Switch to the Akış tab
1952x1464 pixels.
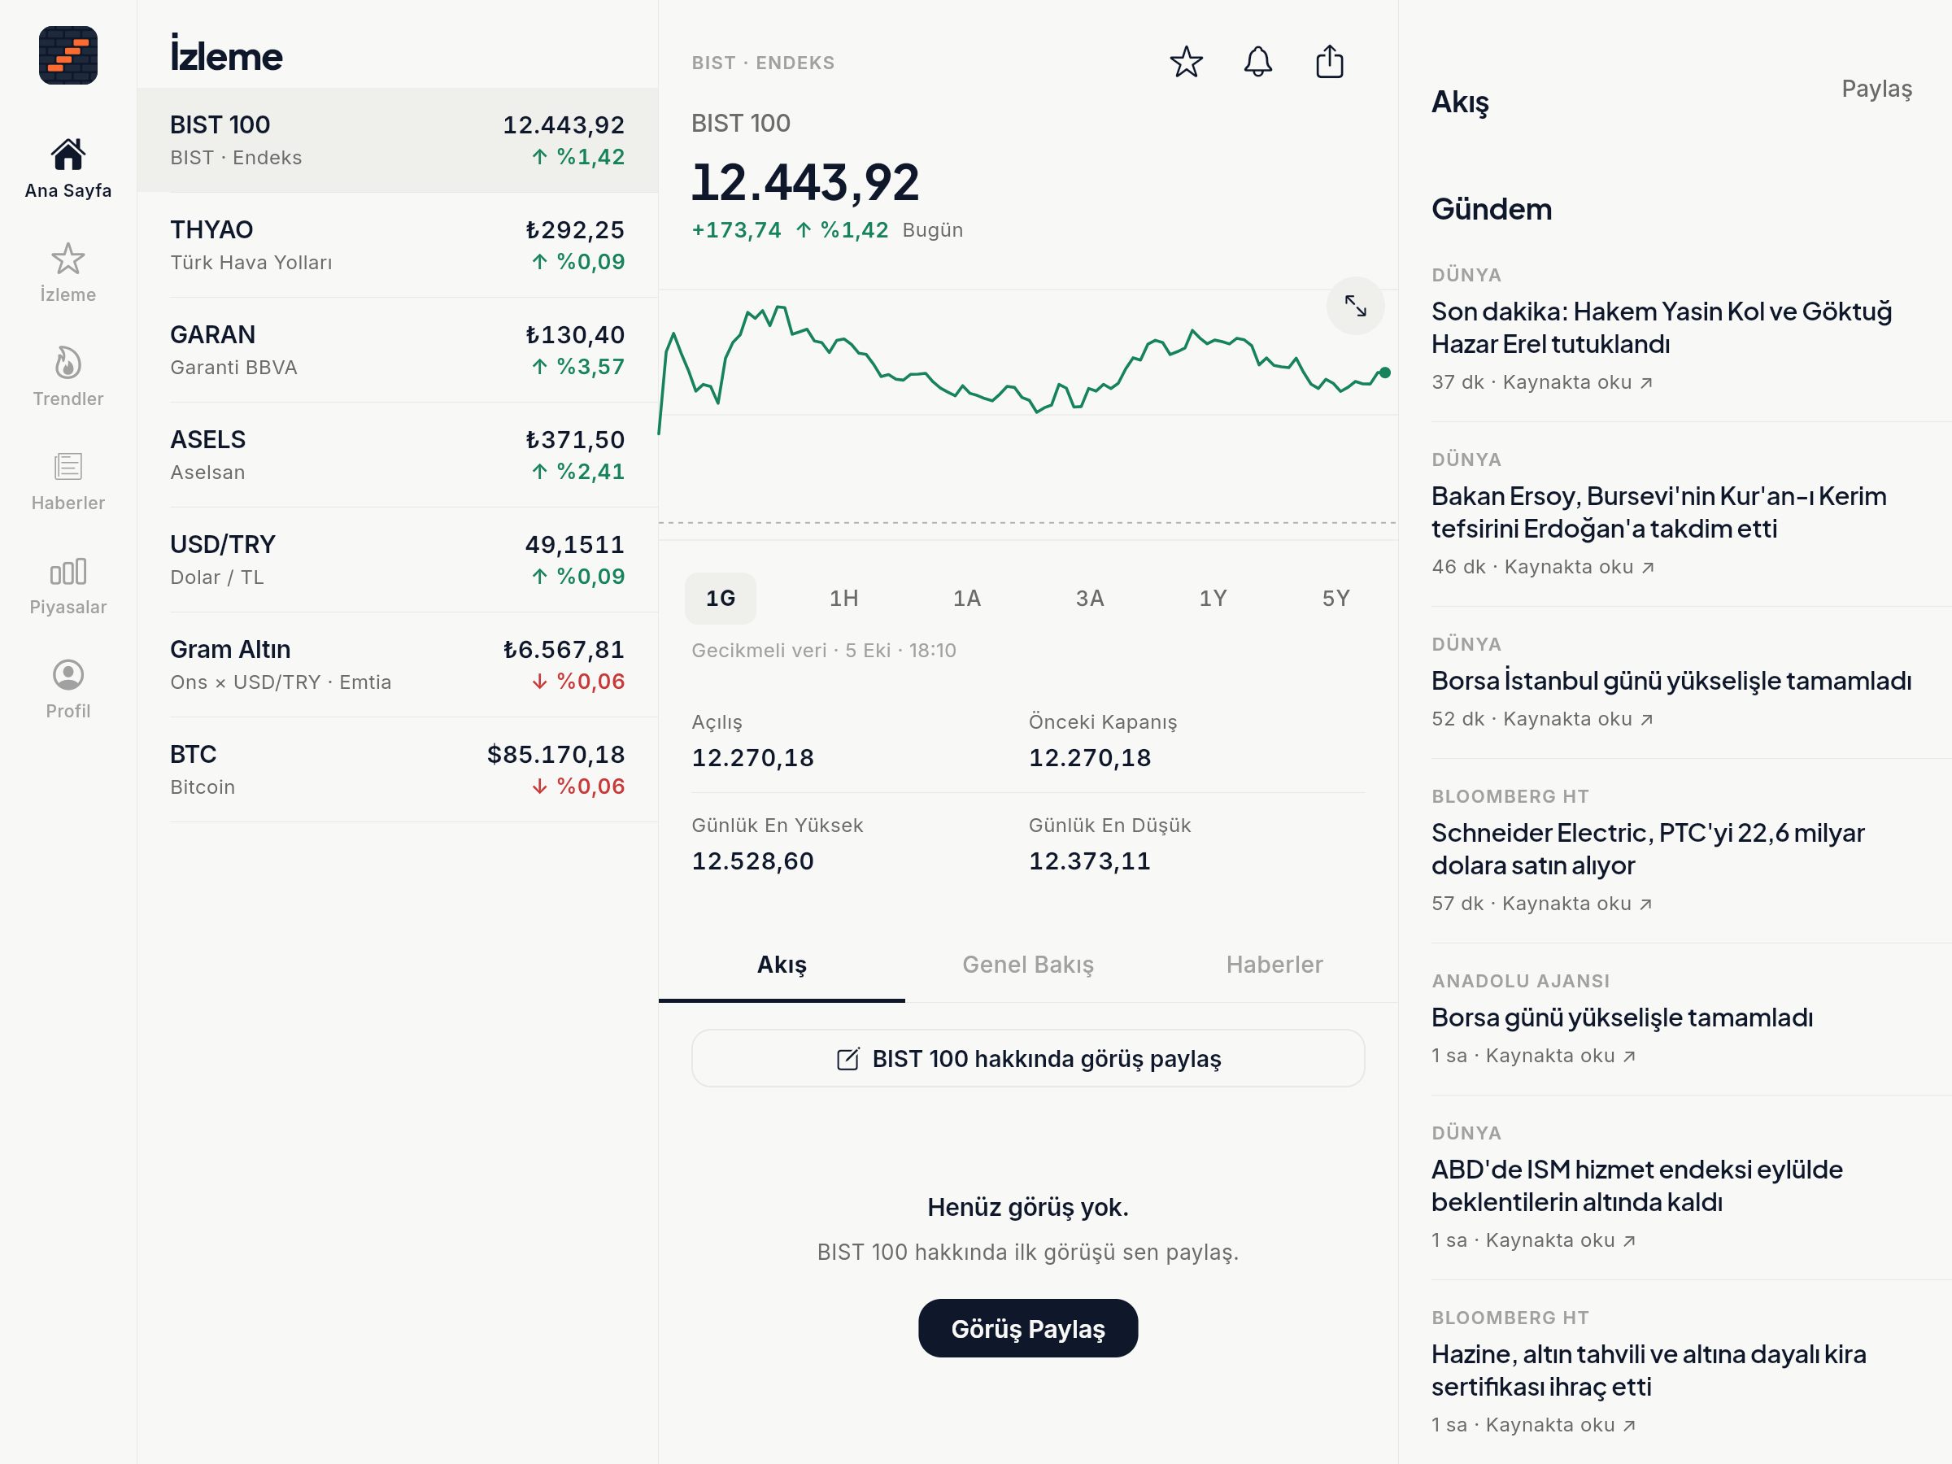pyautogui.click(x=781, y=965)
